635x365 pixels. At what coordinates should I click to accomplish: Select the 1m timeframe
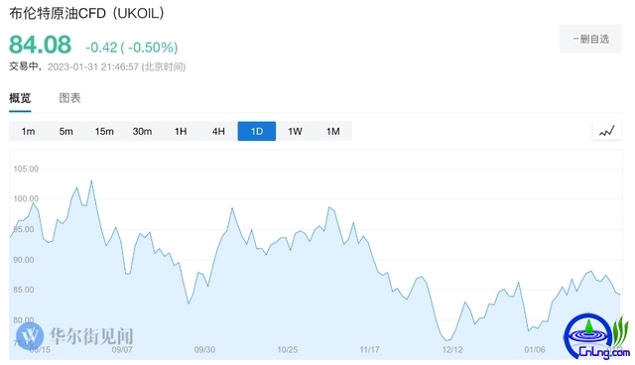pyautogui.click(x=28, y=132)
